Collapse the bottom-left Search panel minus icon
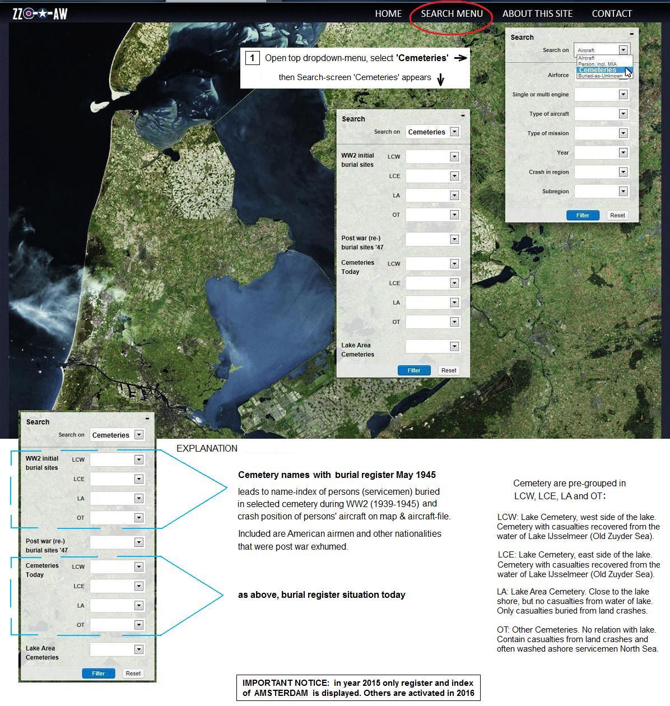The image size is (670, 706). click(x=147, y=418)
